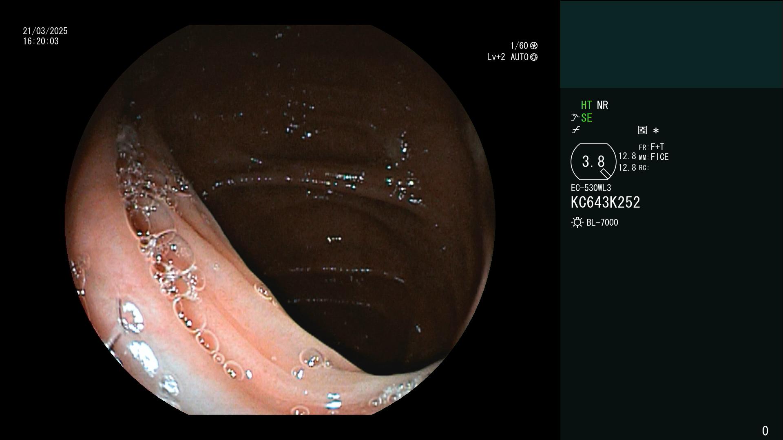Click the scope tip diameter 3.8 diagram

tap(593, 162)
